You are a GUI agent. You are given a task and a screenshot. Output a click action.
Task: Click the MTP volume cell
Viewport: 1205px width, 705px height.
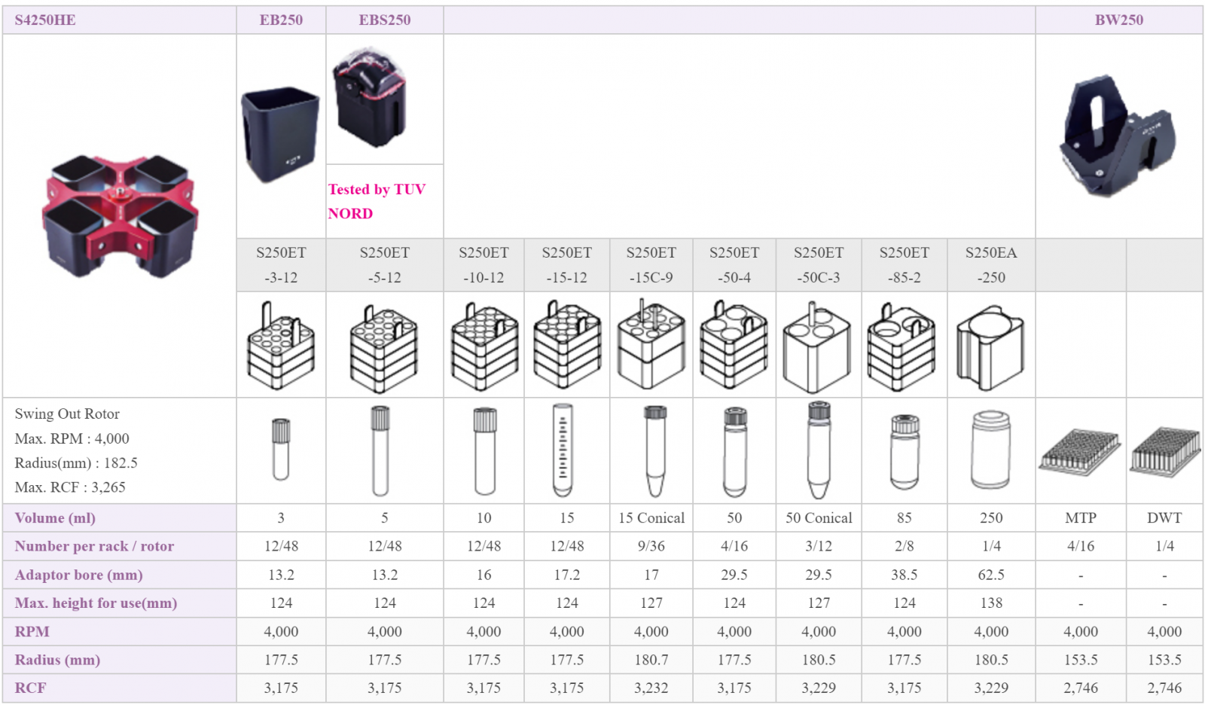(x=1081, y=518)
